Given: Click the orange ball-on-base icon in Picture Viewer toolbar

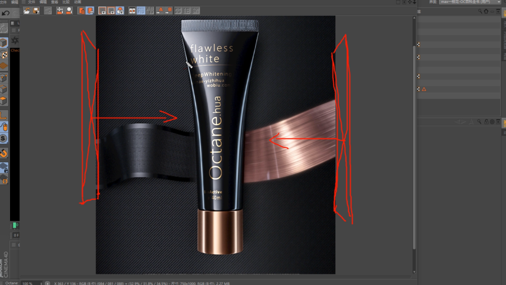Looking at the screenshot, I should click(69, 11).
